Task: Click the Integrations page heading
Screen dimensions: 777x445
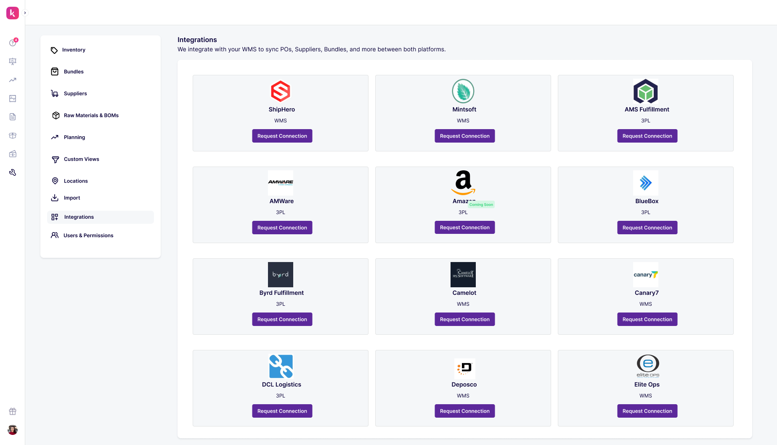Action: click(x=197, y=40)
